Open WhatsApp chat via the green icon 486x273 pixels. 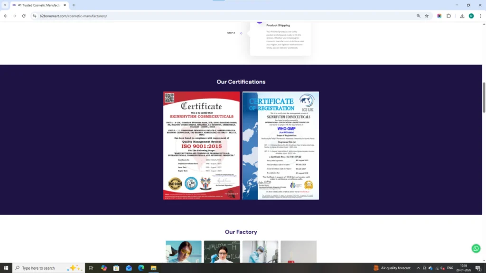click(476, 248)
